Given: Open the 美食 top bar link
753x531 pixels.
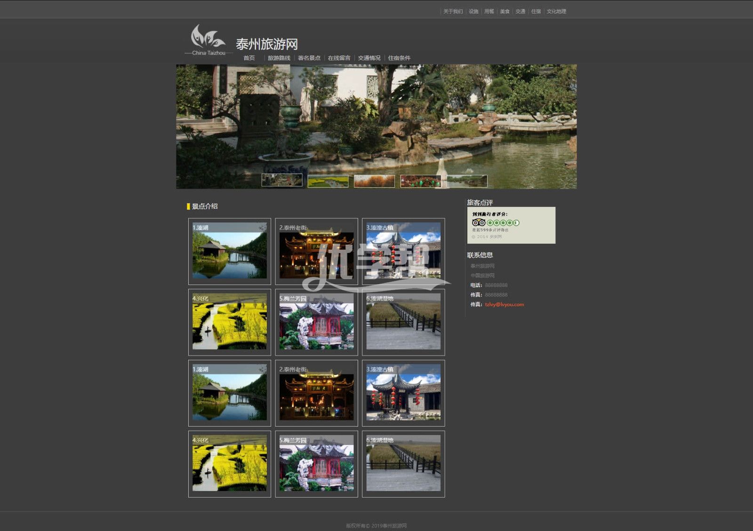Looking at the screenshot, I should point(505,11).
